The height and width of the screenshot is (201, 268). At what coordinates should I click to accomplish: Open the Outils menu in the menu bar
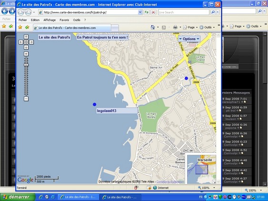[x=77, y=20]
